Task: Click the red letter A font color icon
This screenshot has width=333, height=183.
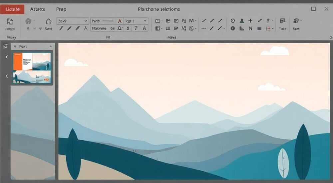Action: point(120,21)
